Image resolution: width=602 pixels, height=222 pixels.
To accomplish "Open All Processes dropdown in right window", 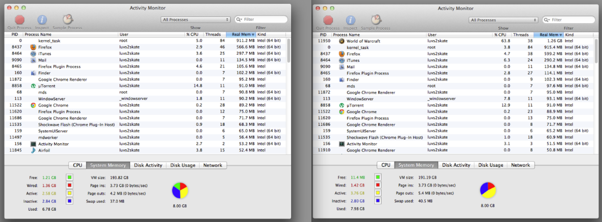I will [x=503, y=20].
